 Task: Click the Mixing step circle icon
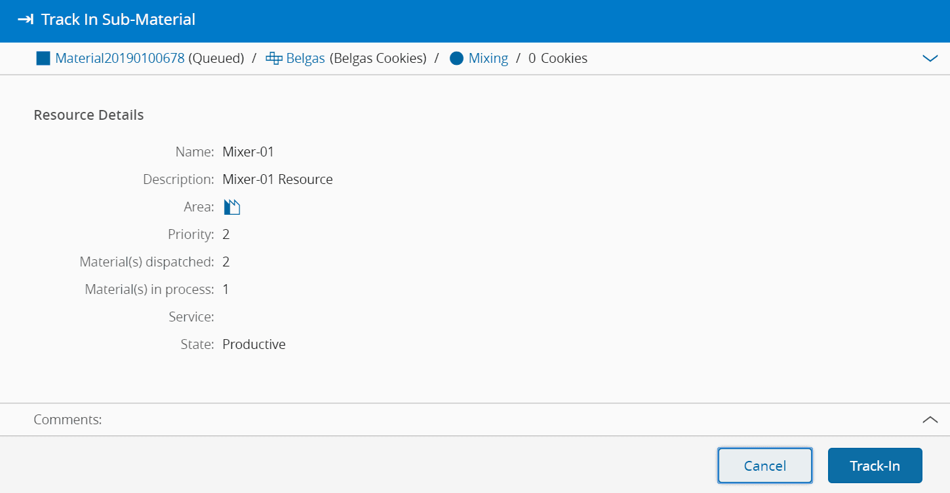tap(457, 58)
